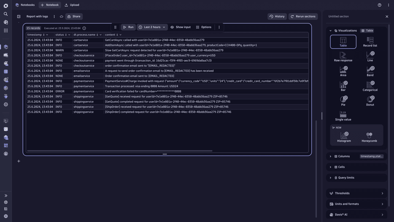Create a new Notebook from top bar
394x222 pixels.
[x=50, y=5]
